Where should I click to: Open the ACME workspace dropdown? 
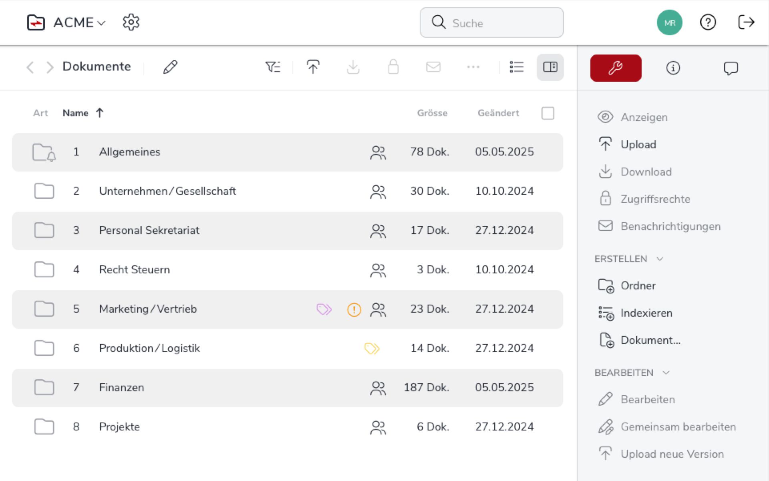pyautogui.click(x=80, y=23)
